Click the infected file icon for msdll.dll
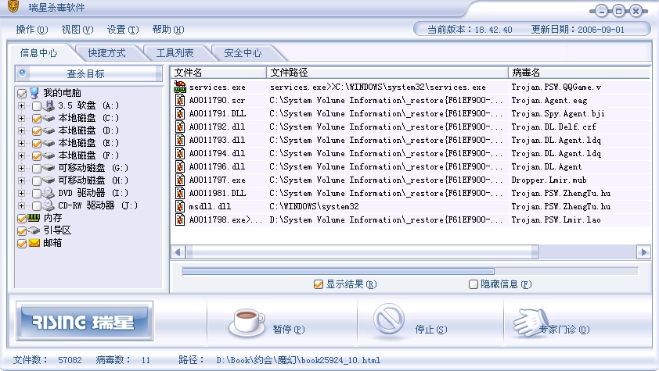Screen dimensions: 659x371 pyautogui.click(x=180, y=206)
